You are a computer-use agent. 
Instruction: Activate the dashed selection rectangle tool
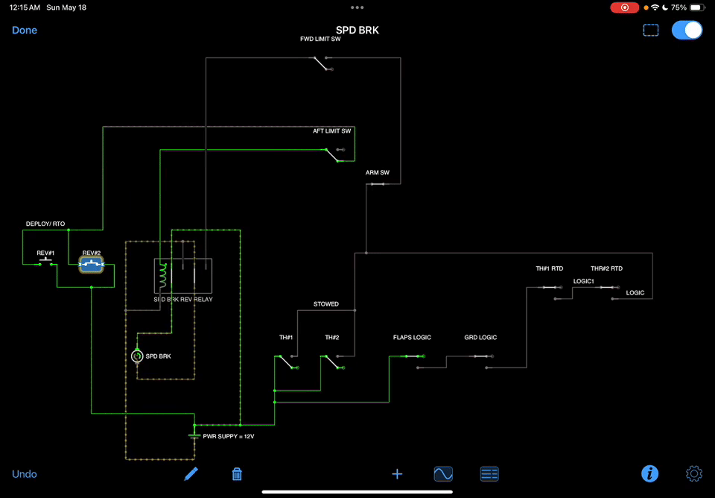650,31
